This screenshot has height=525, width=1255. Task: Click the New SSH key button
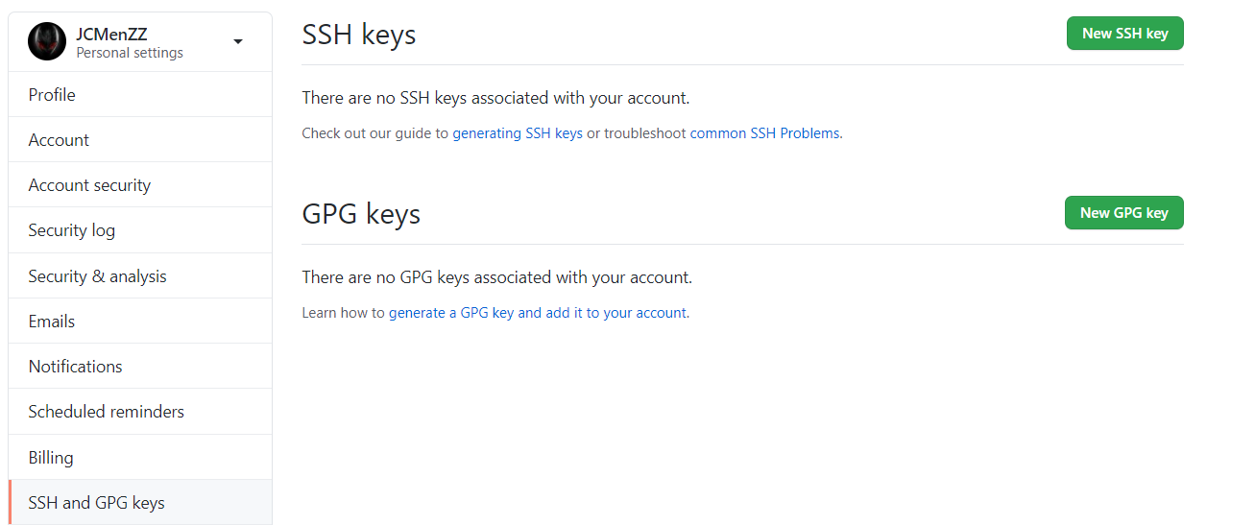pos(1124,34)
